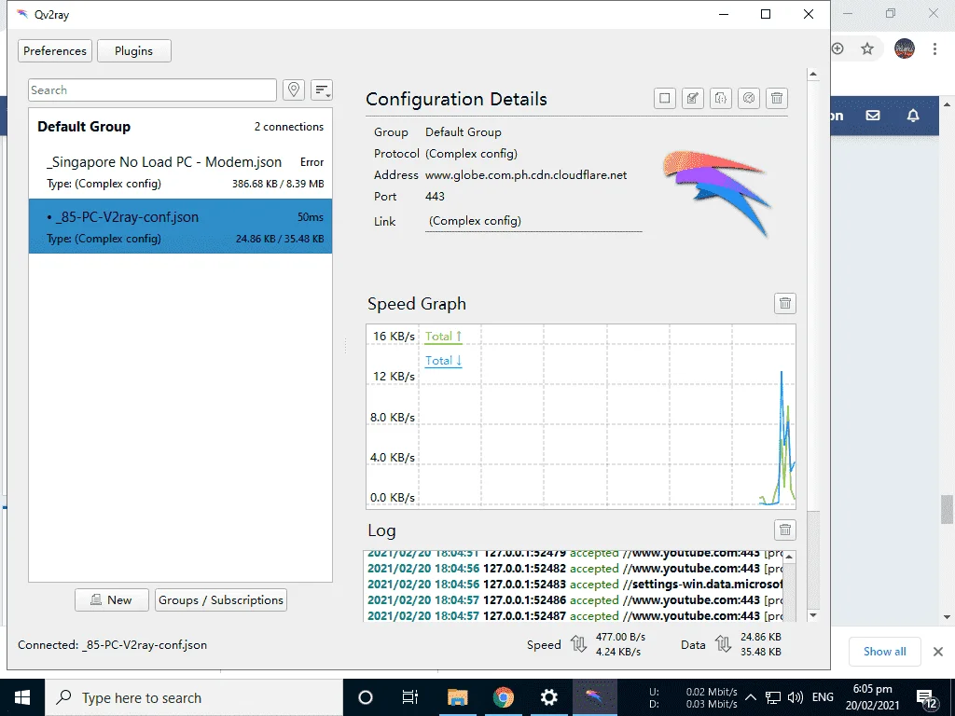This screenshot has height=716, width=955.
Task: Click the log line for settings-win.data.microsoft
Action: pyautogui.click(x=574, y=584)
